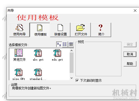Screen dimensions: 139x101
Task: Switch to list view mode
Action: coord(65,44)
